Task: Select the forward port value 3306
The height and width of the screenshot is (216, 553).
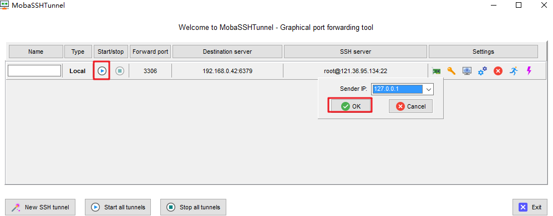Action: [x=150, y=71]
